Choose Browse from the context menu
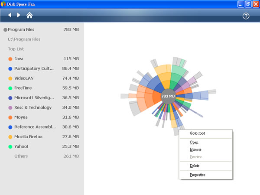Screen dimensions: 260x195 [195, 149]
